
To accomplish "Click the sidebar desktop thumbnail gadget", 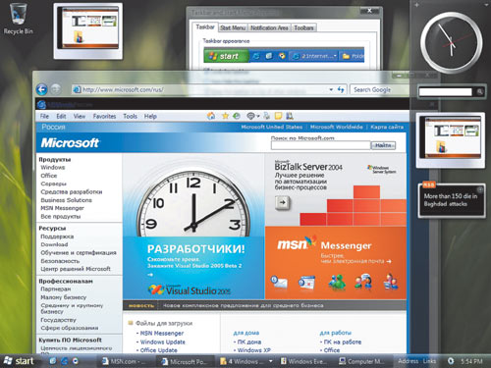I will pyautogui.click(x=451, y=139).
